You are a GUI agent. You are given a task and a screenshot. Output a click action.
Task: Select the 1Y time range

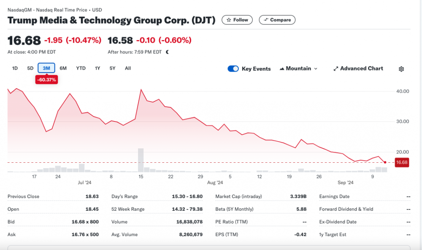97,68
